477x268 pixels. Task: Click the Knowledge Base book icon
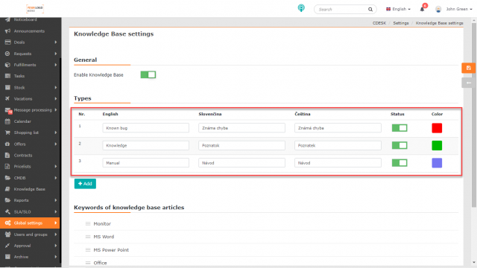pyautogui.click(x=7, y=189)
